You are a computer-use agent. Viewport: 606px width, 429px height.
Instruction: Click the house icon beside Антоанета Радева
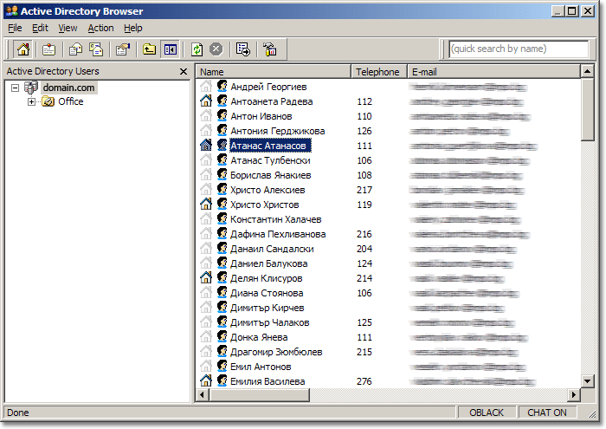click(206, 101)
